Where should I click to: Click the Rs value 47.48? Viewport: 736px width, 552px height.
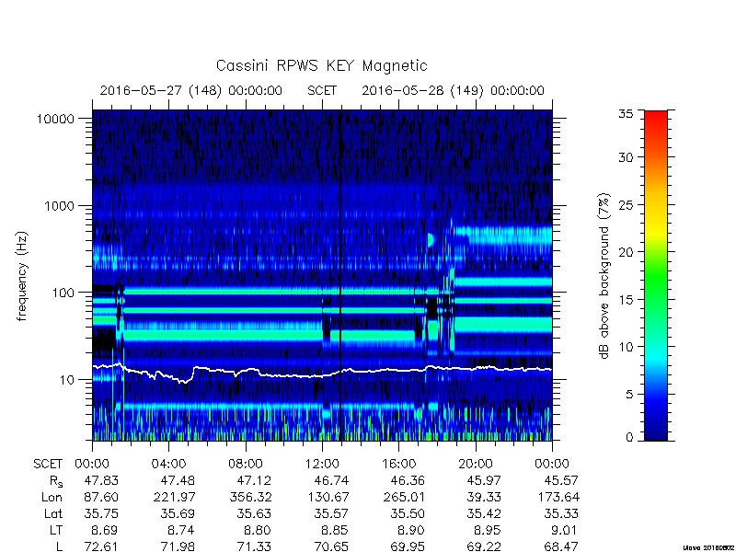178,480
